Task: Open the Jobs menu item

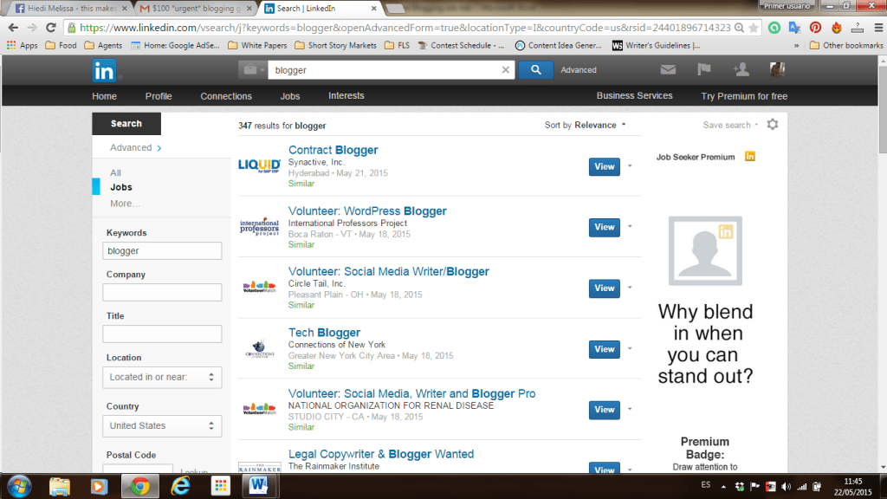Action: click(x=289, y=96)
